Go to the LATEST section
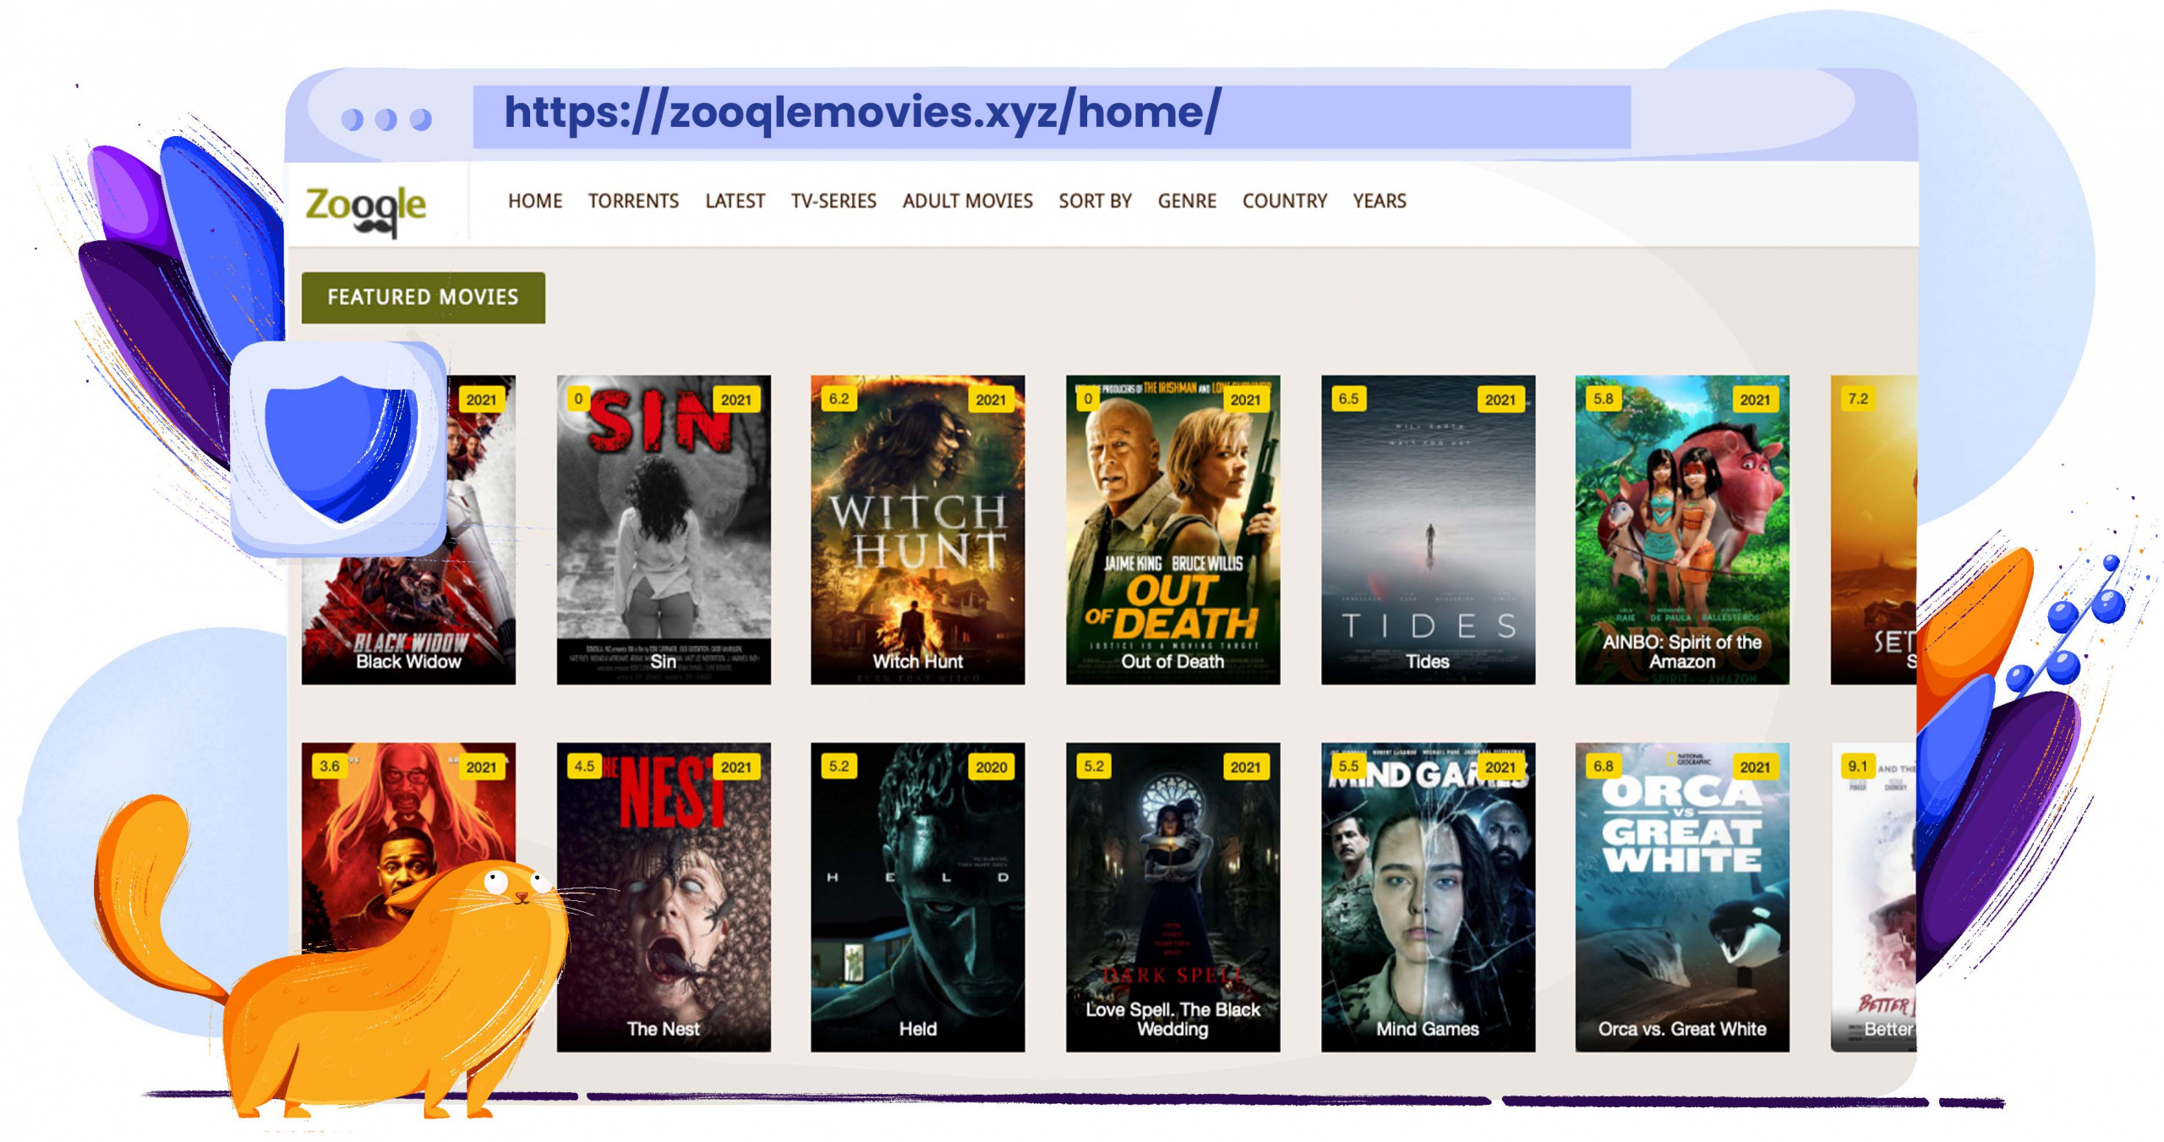Viewport: 2164px width, 1142px height. [735, 201]
